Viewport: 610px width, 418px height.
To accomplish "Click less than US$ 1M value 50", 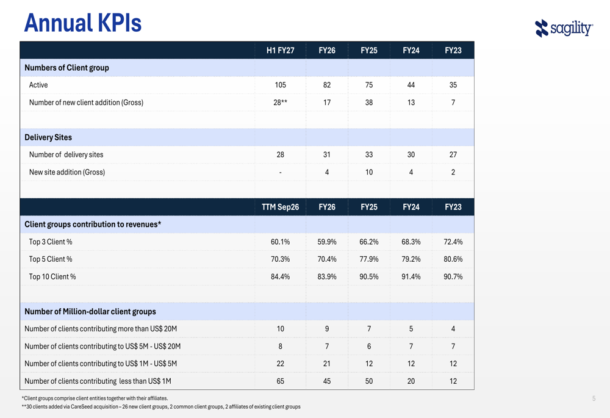I will pos(369,381).
